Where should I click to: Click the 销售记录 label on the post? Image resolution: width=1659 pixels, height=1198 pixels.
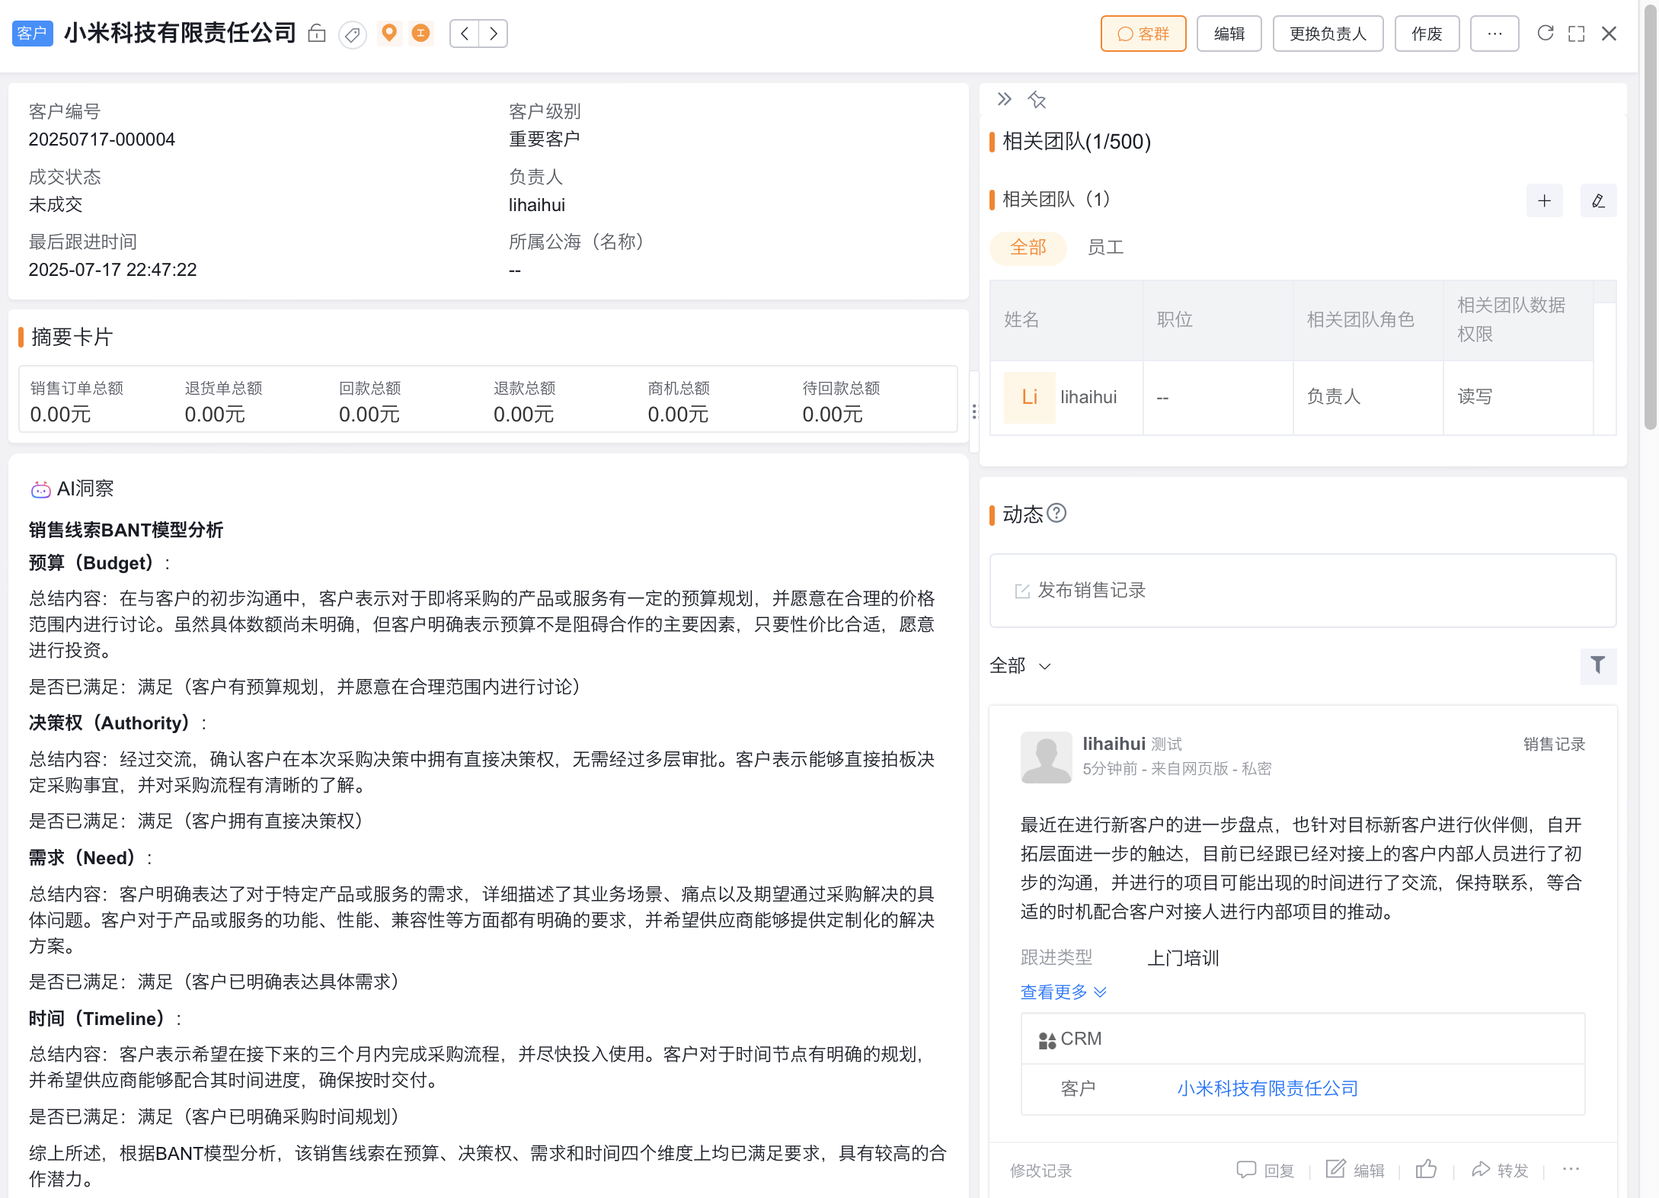[x=1555, y=745]
